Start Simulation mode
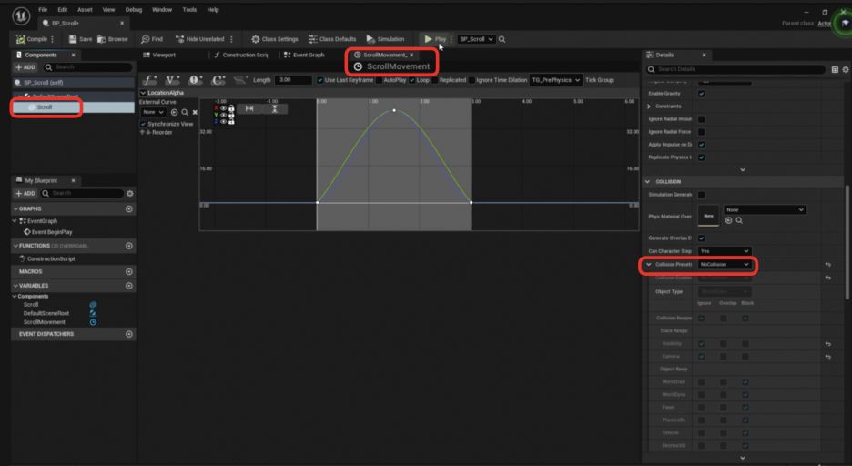Screen dimensions: 852x466 coord(385,39)
